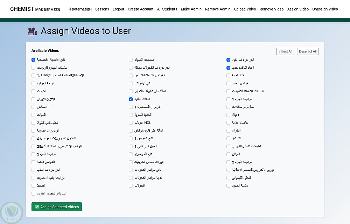Tick the درجة الحرارة checkbox
Screen dimensions: 350x224
33,83
